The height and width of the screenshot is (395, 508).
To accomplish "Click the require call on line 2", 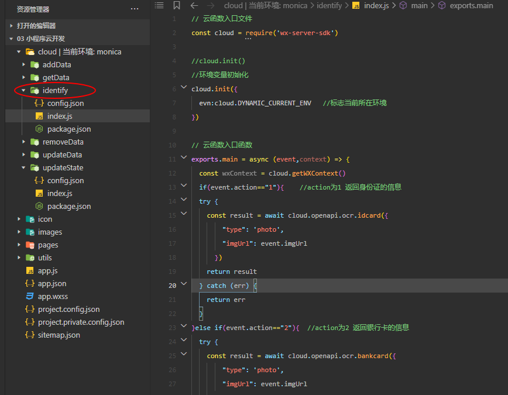I will click(259, 33).
